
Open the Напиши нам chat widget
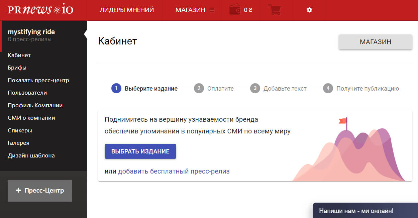tap(365, 211)
